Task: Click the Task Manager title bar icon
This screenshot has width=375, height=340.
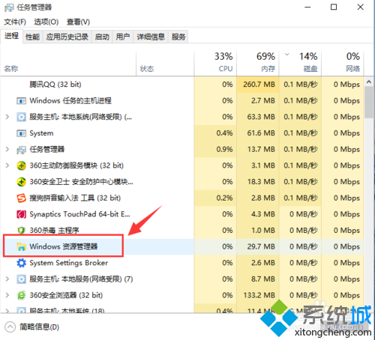Action: 9,7
